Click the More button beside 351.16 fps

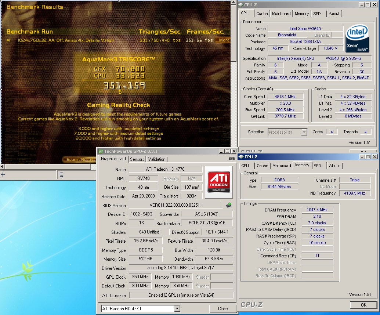tap(224, 40)
